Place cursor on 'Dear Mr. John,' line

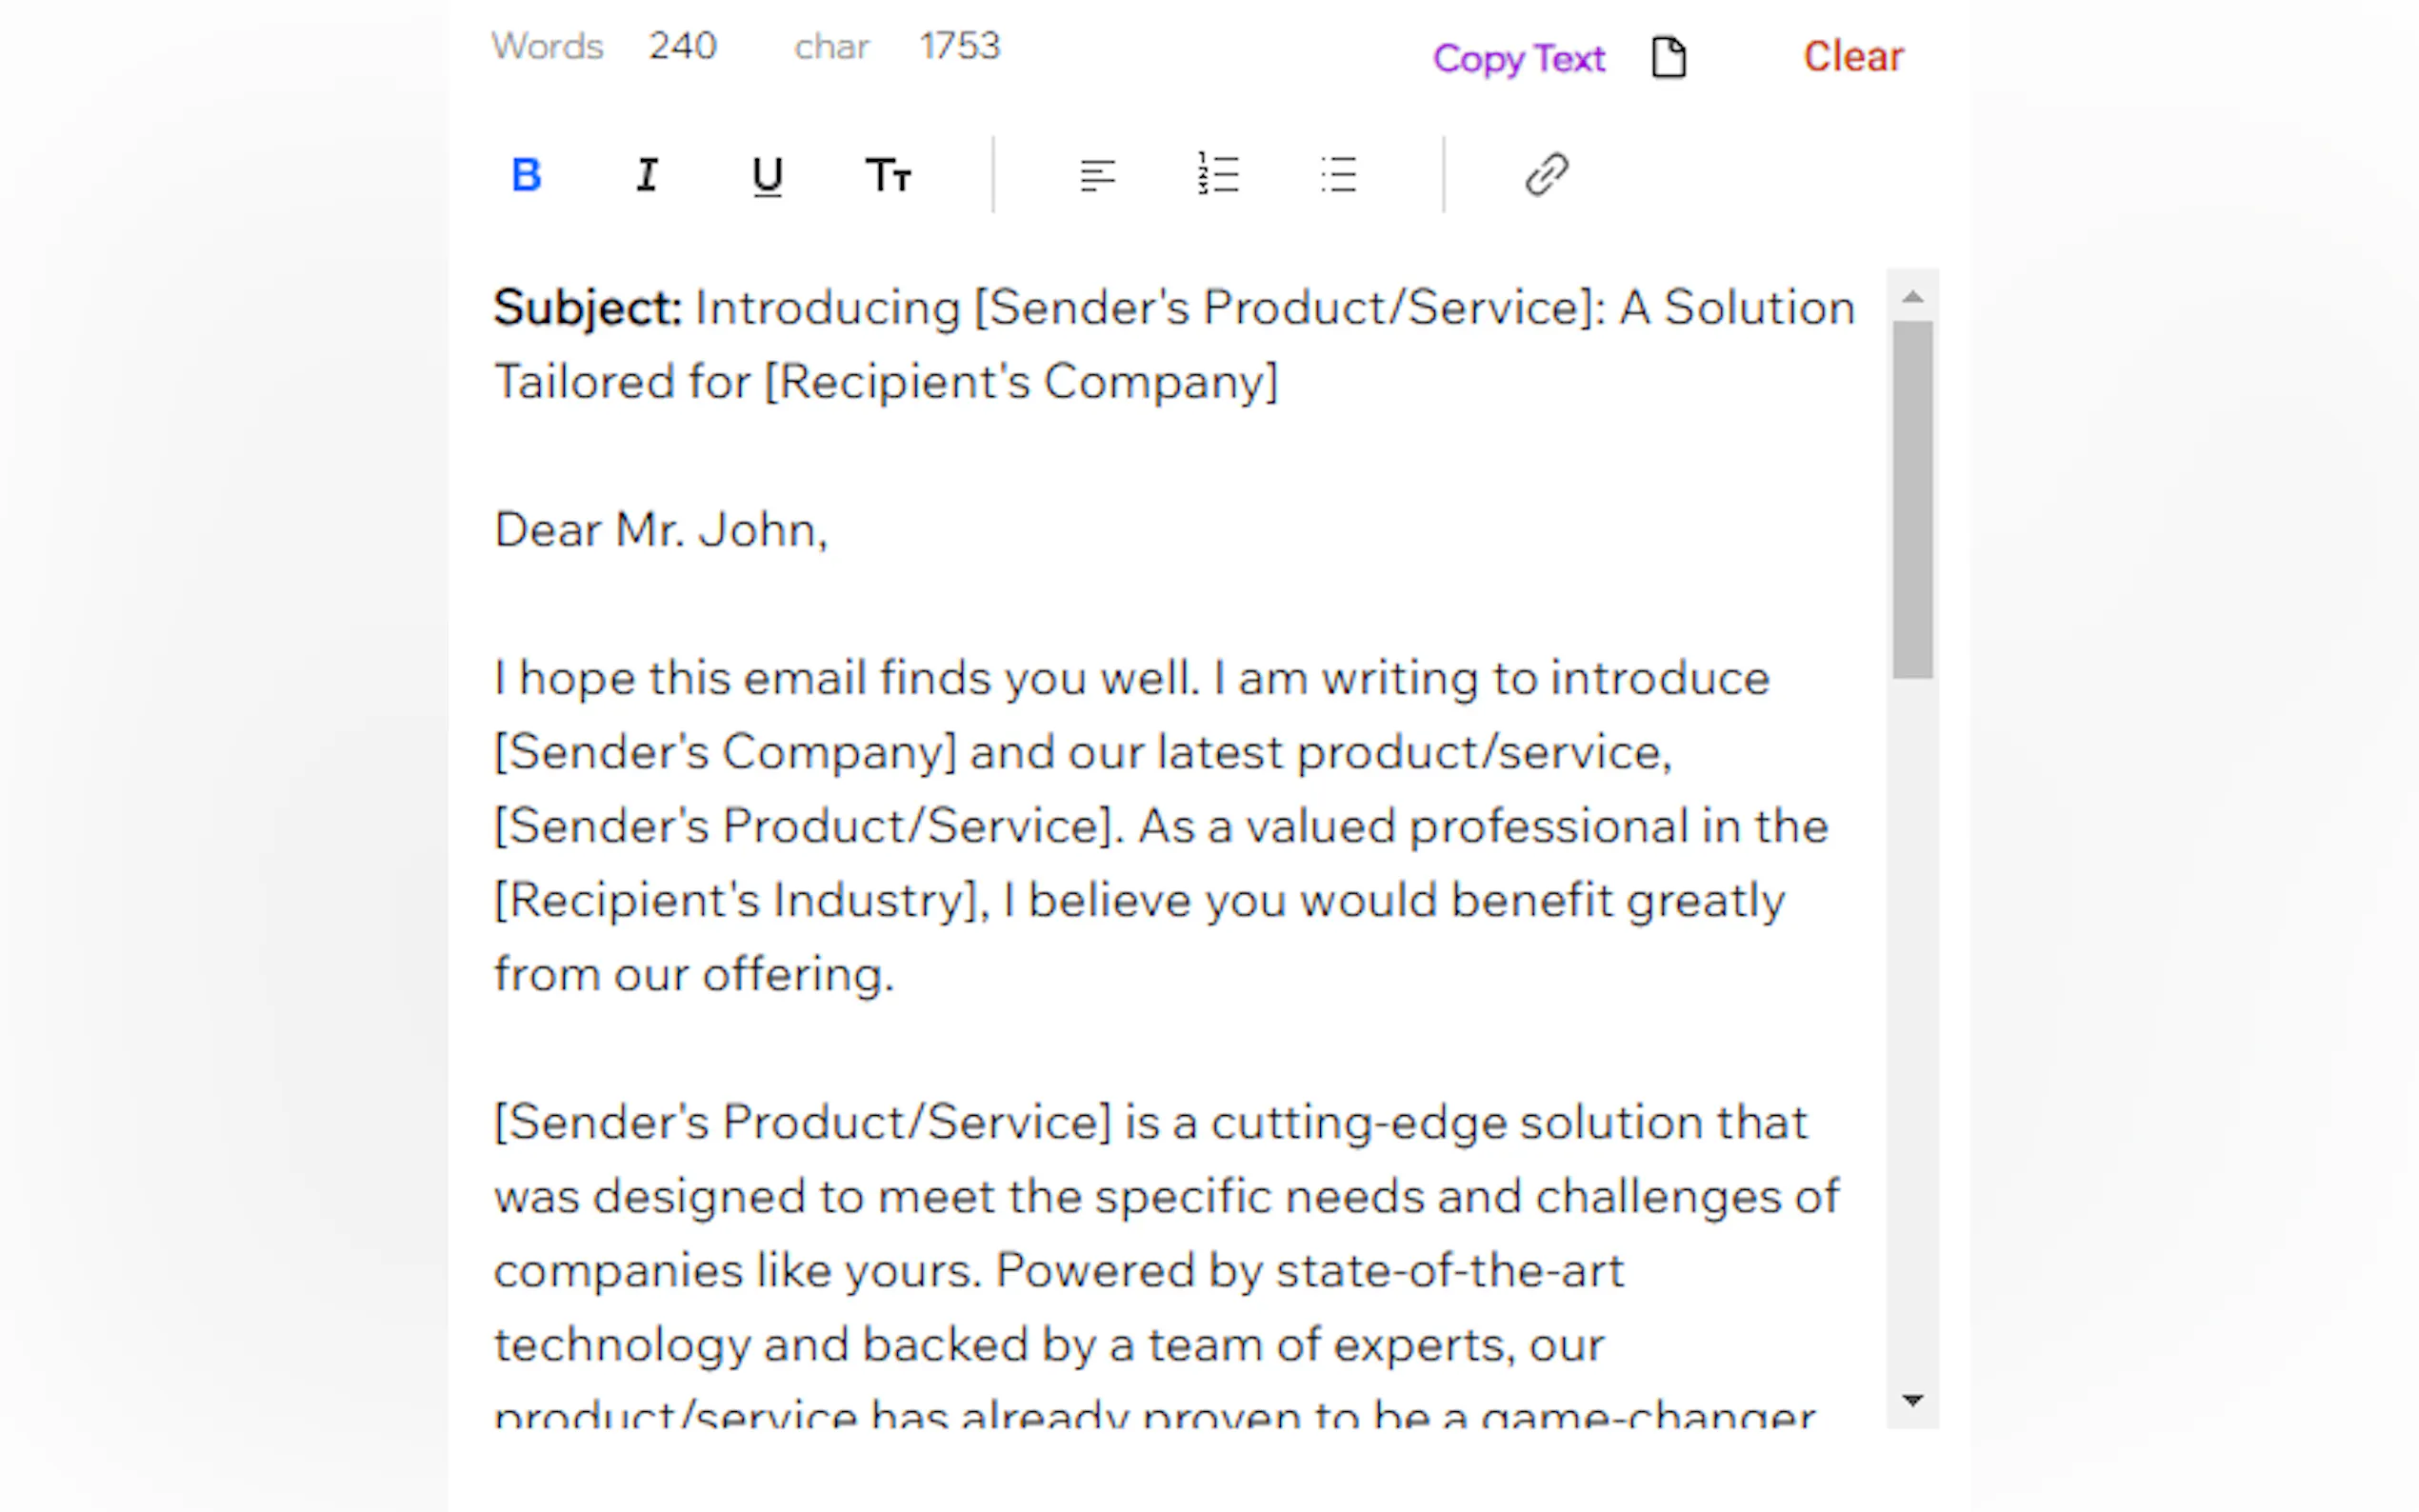[x=661, y=530]
